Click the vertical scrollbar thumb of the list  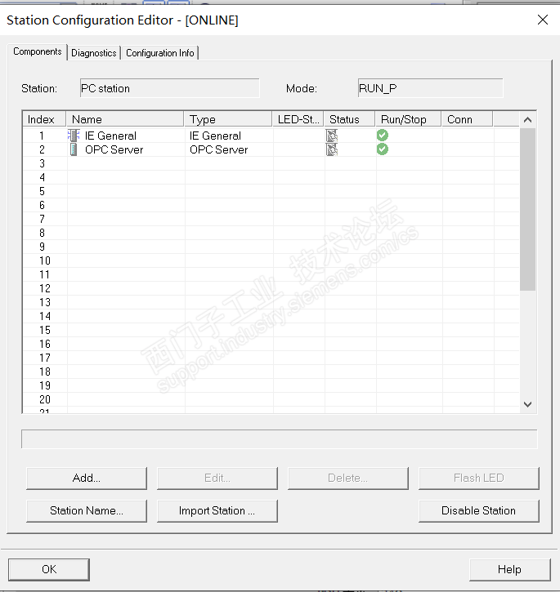(x=528, y=209)
